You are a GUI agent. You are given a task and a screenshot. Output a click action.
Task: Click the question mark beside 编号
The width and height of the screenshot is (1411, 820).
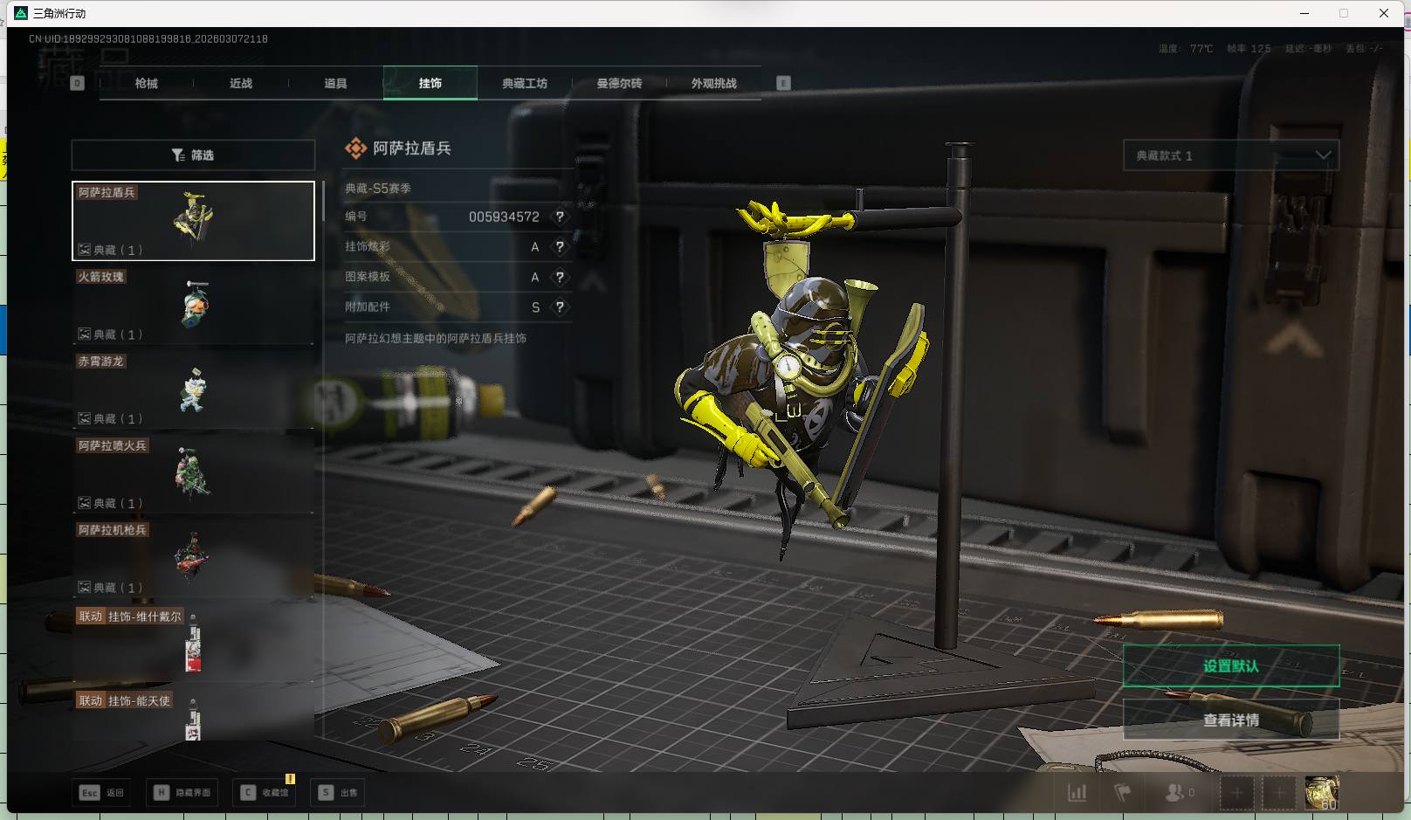pyautogui.click(x=560, y=217)
